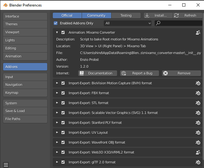Open the Lights preferences section

point(25,40)
